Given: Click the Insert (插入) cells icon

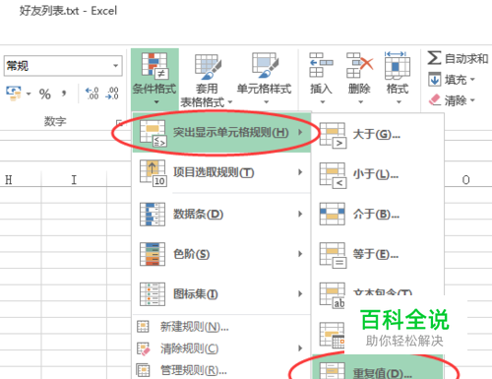Looking at the screenshot, I should (321, 65).
